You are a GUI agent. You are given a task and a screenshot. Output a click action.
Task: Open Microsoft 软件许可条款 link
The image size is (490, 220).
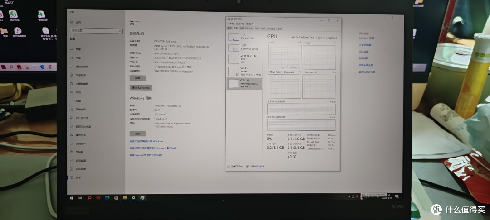146,155
